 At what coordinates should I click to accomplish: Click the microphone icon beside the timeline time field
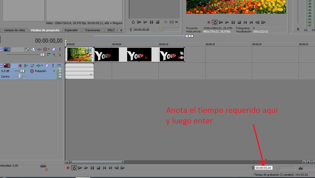(253, 168)
